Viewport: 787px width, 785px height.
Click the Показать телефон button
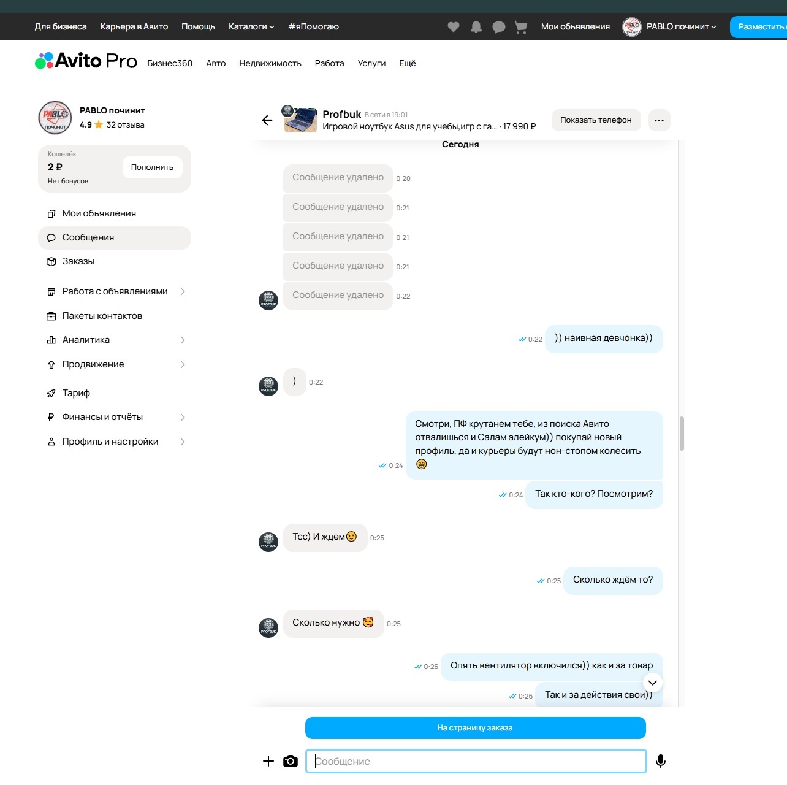596,120
